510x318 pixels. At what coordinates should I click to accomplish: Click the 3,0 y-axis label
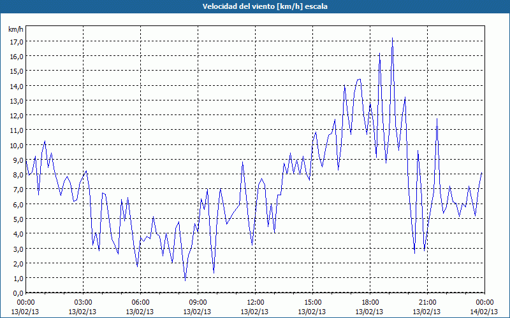[18, 249]
